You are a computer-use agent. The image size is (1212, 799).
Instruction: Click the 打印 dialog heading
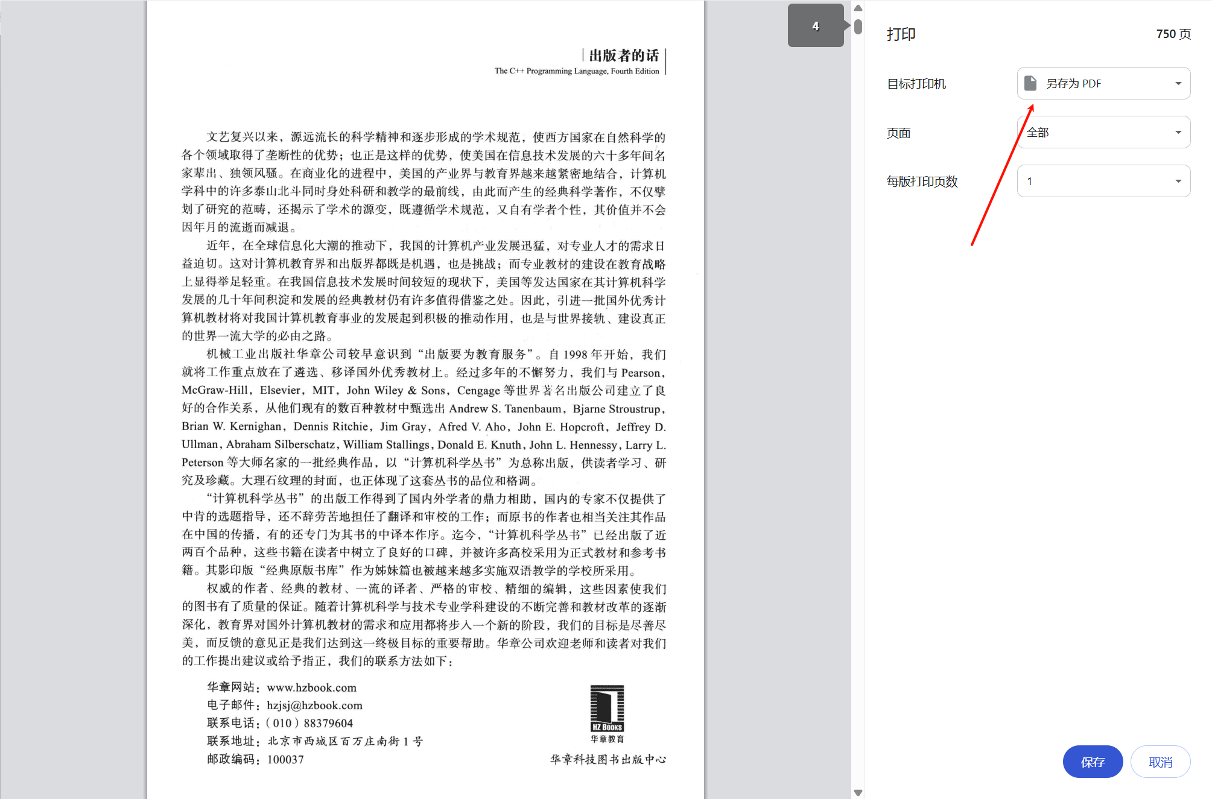pos(901,34)
